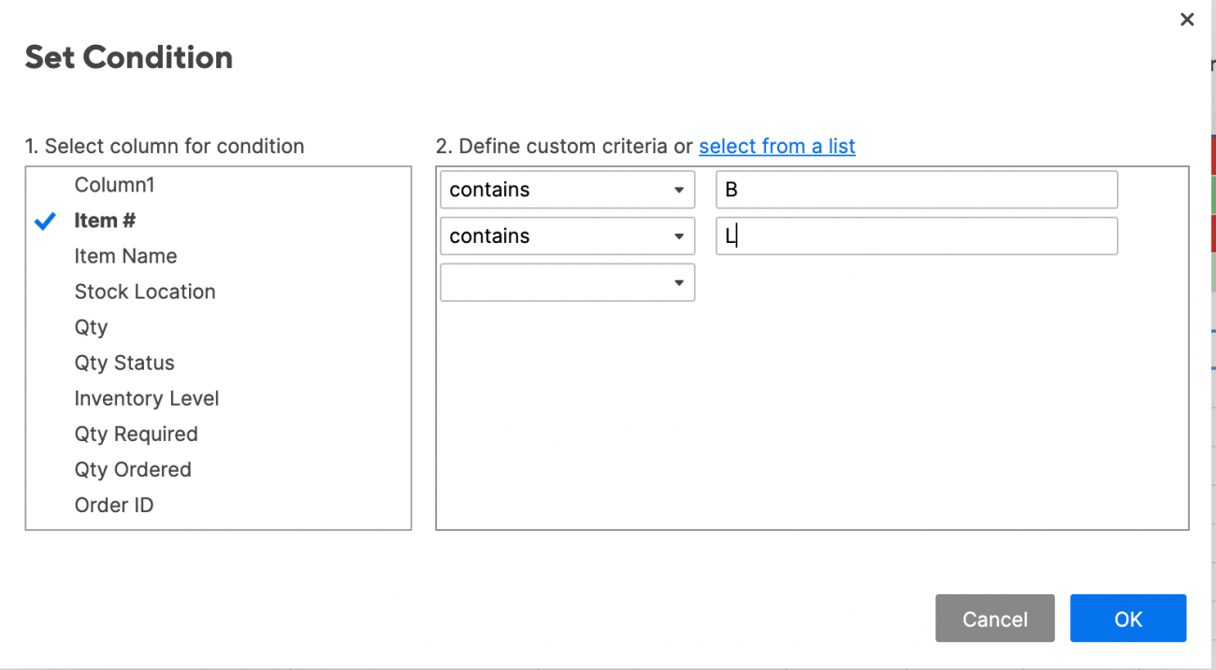Click the criteria field containing 'B'
Screen dimensions: 1216x670
pyautogui.click(x=915, y=189)
